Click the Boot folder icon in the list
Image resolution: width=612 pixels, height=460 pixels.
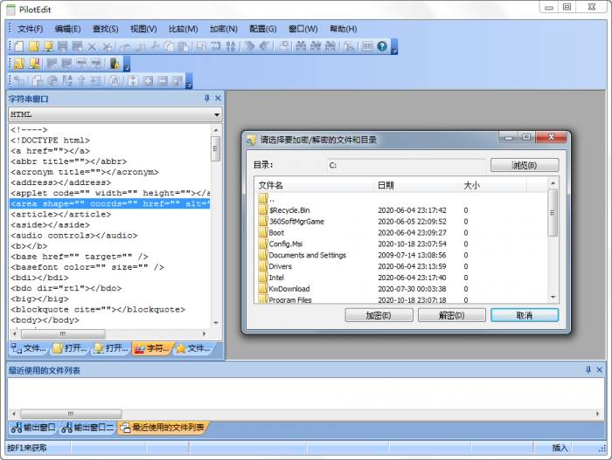coord(262,233)
